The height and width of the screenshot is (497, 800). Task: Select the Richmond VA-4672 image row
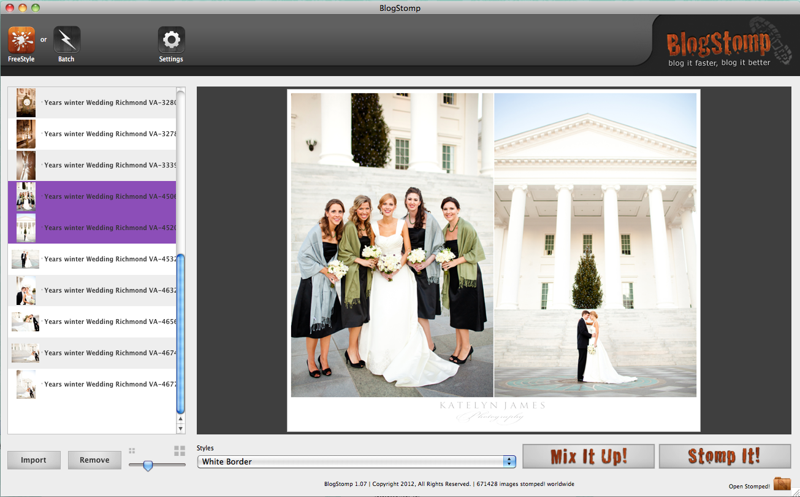point(92,384)
